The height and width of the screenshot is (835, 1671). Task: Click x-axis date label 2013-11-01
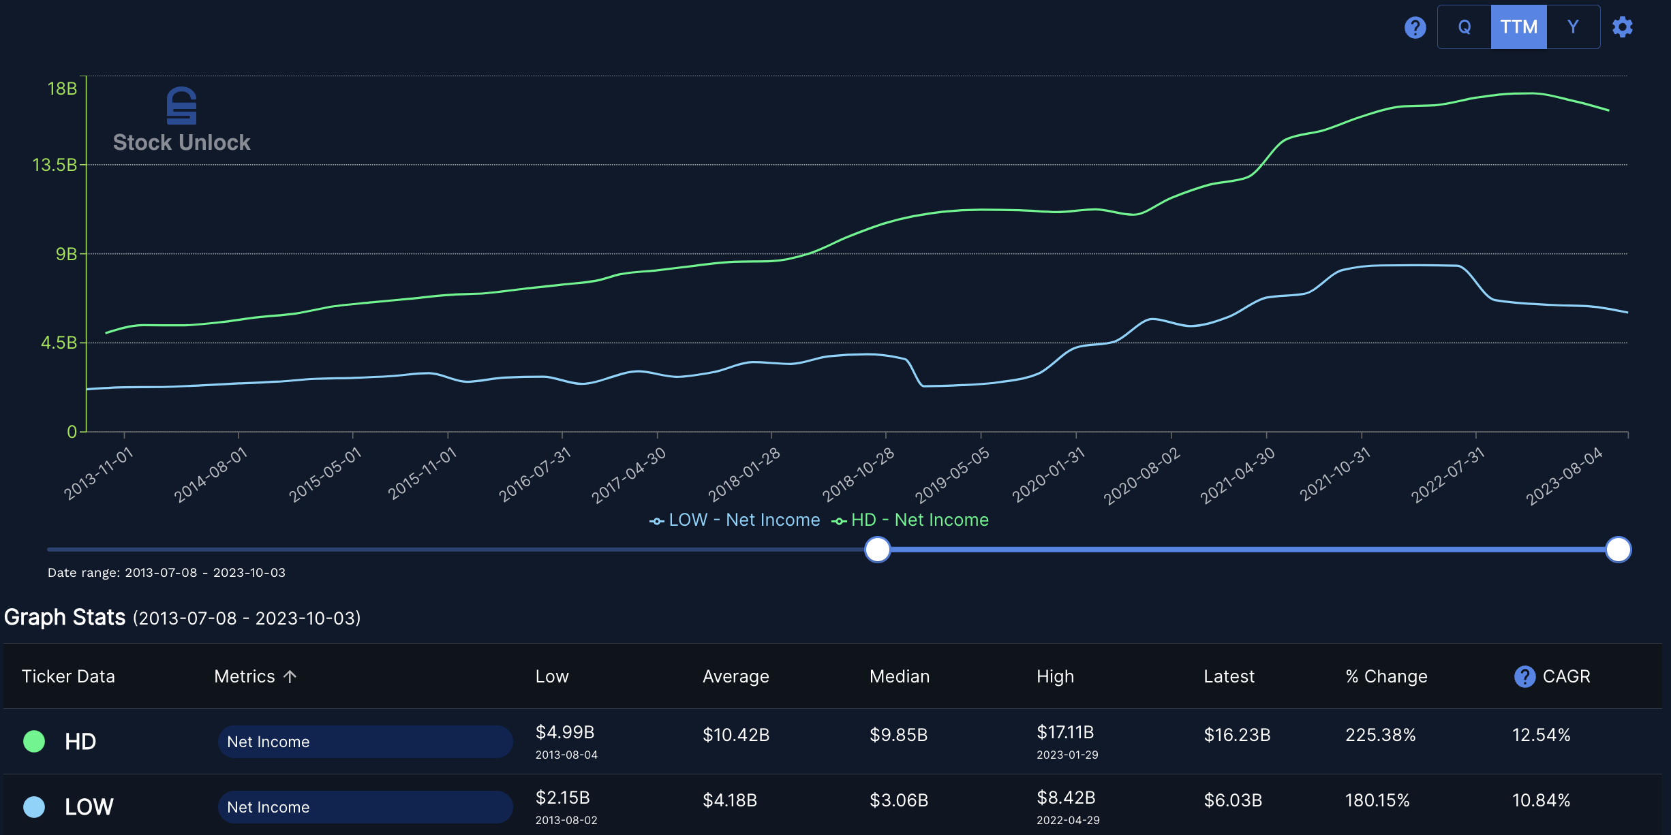click(x=99, y=474)
